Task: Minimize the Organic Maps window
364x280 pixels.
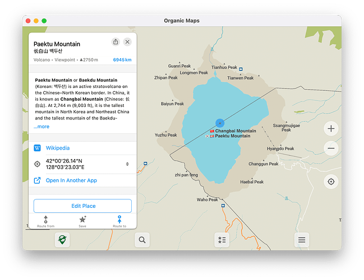Action: (x=36, y=21)
